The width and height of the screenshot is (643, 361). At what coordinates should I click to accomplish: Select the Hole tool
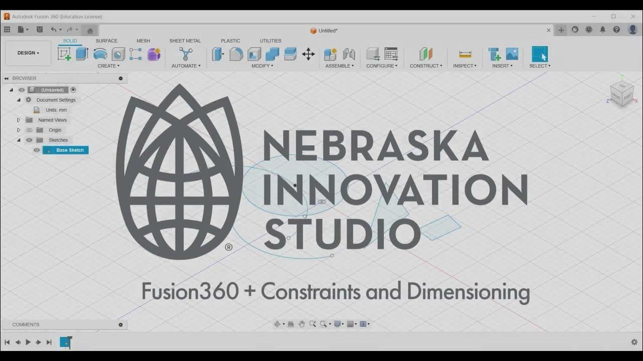point(118,54)
